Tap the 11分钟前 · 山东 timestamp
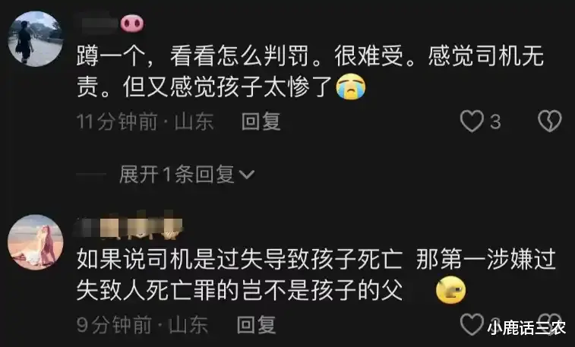The width and height of the screenshot is (575, 347). [145, 121]
